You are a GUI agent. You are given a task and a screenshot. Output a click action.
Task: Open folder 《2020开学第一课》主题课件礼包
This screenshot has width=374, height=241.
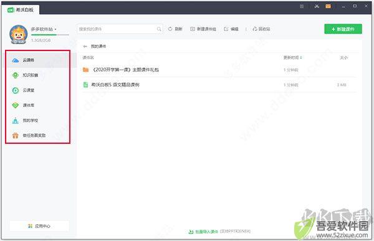pyautogui.click(x=125, y=70)
